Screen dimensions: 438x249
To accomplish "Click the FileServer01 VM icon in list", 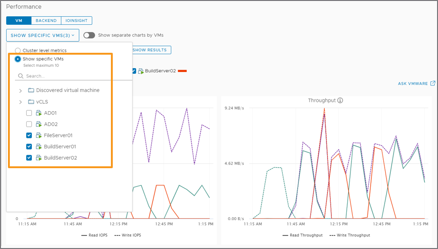I will tap(39, 135).
